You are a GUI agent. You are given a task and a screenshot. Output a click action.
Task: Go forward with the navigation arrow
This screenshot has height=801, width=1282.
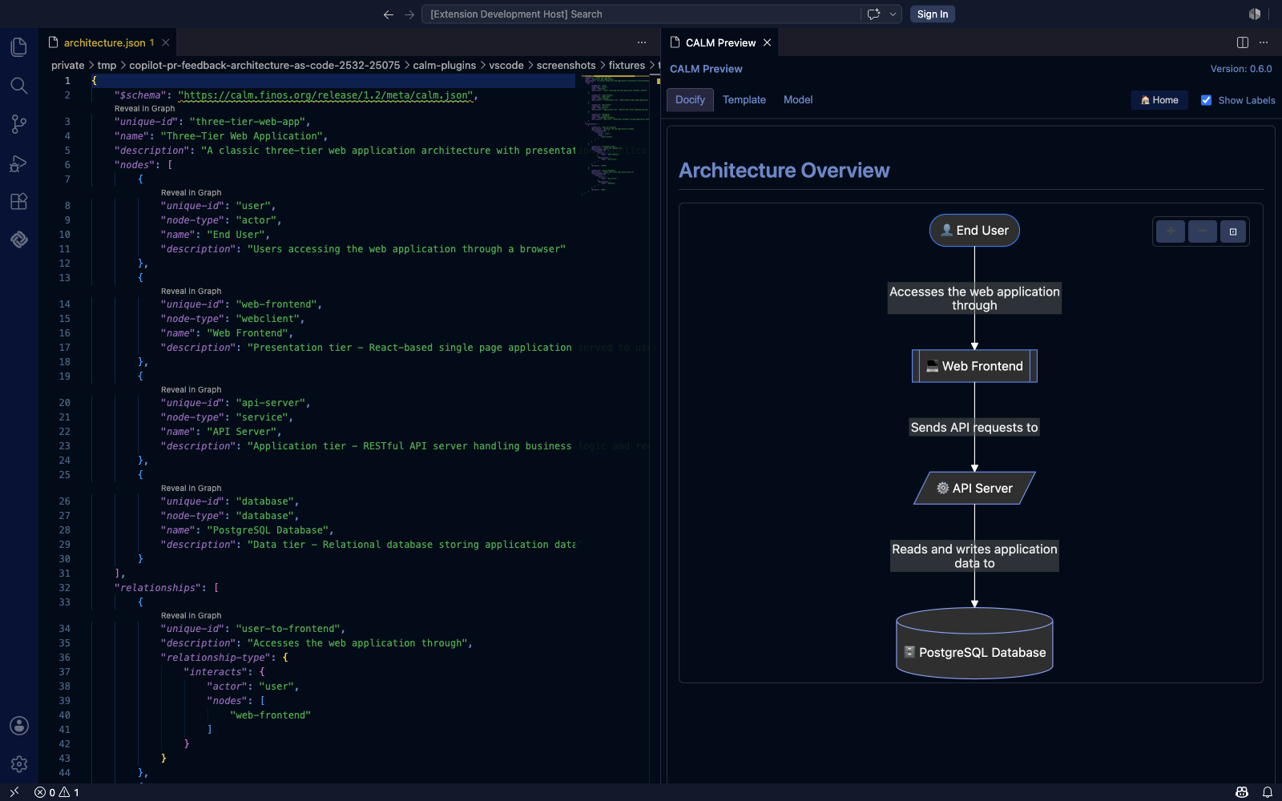point(409,14)
